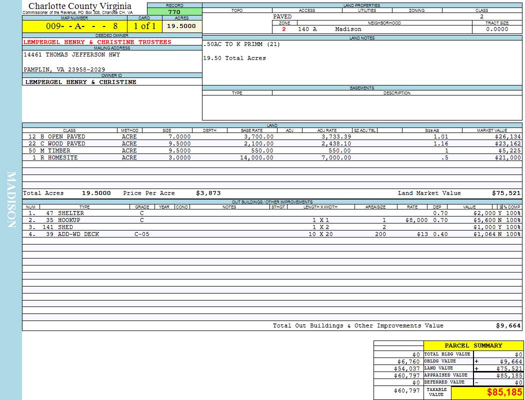Click the '1 of 1' card indicator
This screenshot has width=525, height=400.
point(144,26)
